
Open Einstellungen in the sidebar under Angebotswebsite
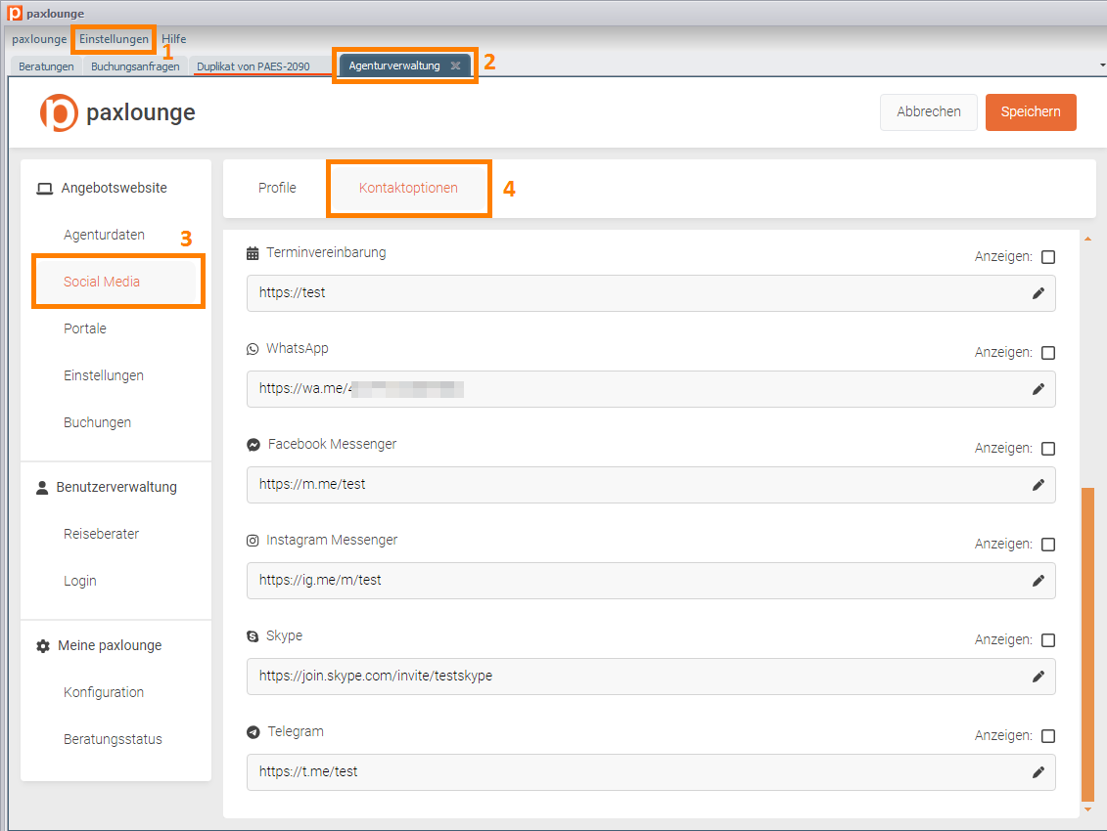[103, 376]
